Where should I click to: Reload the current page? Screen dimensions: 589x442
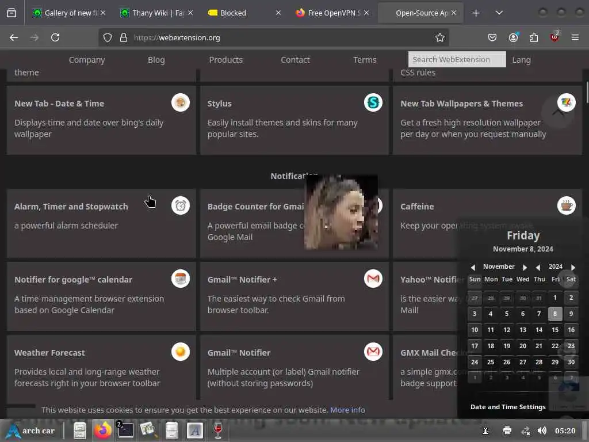(x=55, y=37)
